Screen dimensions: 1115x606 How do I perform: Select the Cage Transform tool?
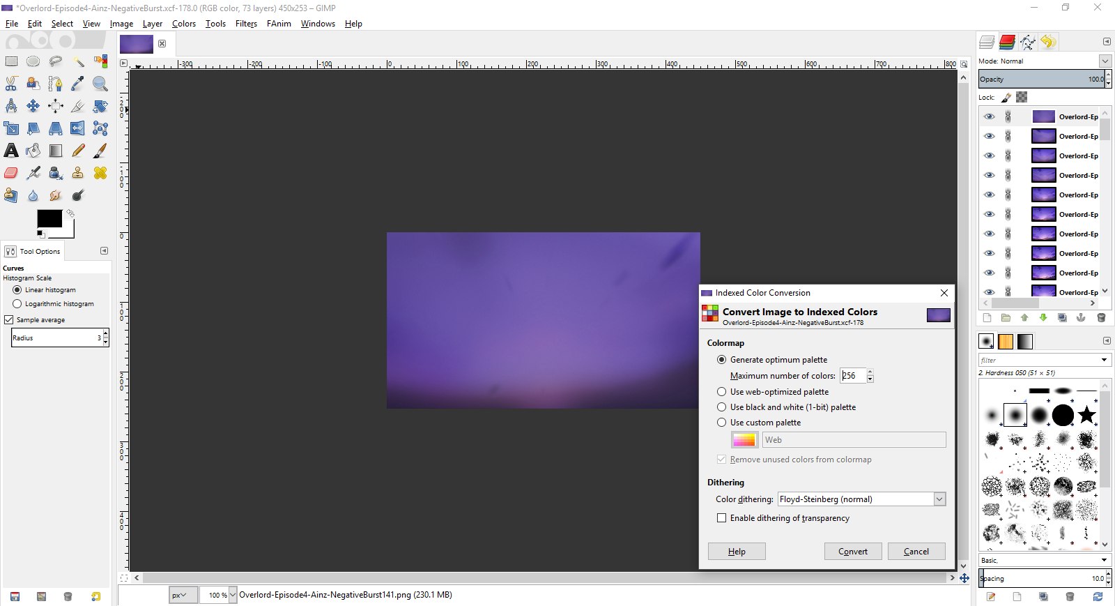pos(100,128)
